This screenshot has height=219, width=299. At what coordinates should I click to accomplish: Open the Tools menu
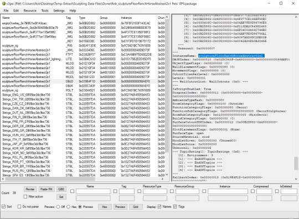(45, 11)
